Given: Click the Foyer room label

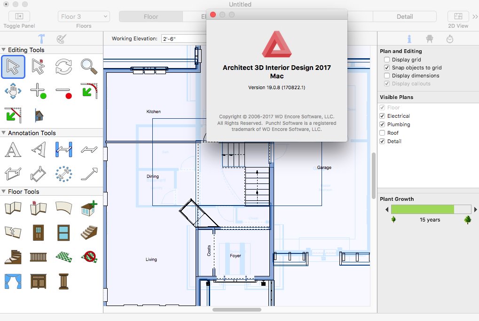Looking at the screenshot, I should click(x=236, y=255).
